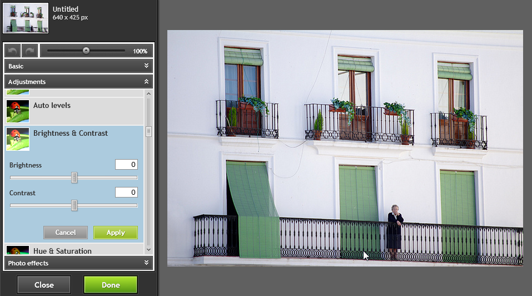Click the adjustments list scroll up arrow
532x296 pixels.
[148, 93]
